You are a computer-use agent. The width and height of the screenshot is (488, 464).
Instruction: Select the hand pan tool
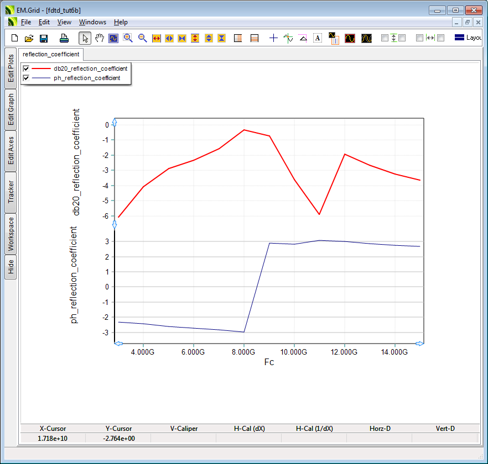[100, 38]
